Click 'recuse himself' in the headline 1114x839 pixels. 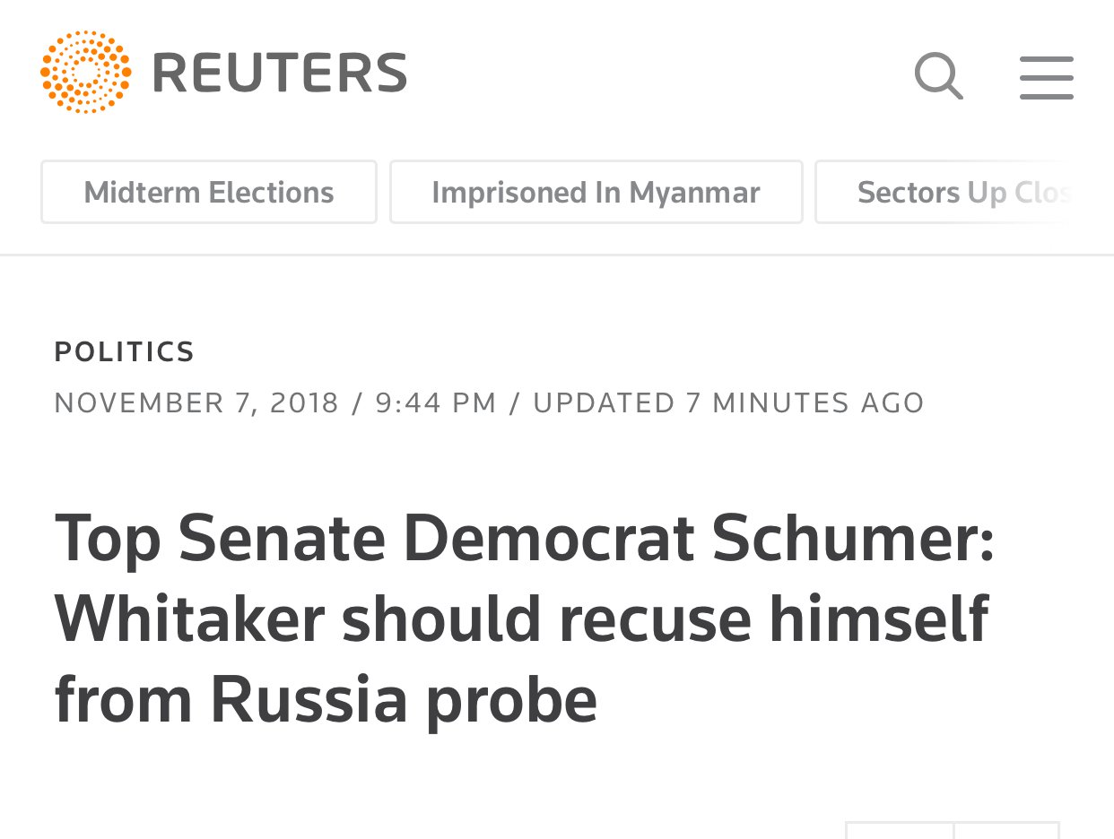click(x=773, y=619)
